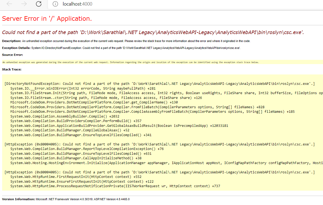
Task: Click the Source Error label
Action: pyautogui.click(x=12, y=55)
